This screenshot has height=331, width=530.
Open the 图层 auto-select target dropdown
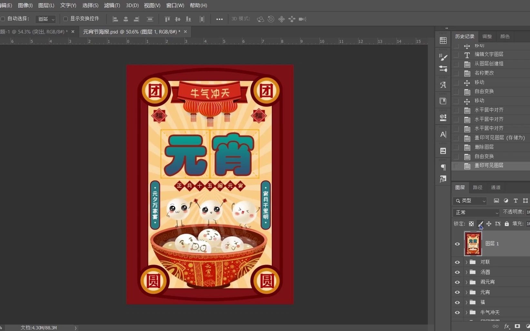45,19
